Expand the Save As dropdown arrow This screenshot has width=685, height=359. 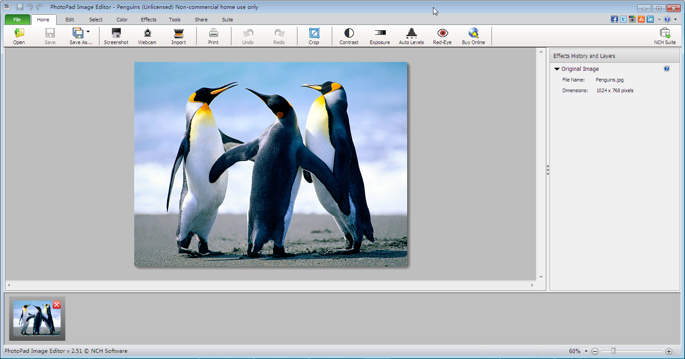click(x=88, y=32)
